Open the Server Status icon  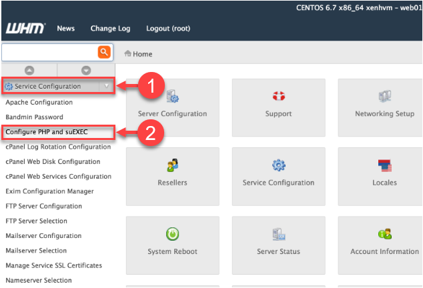[278, 234]
